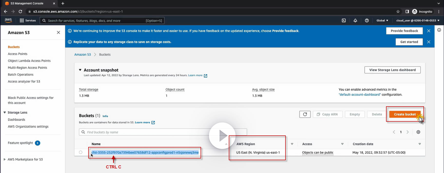
Task: Open the cfst-3355 bucket link
Action: pos(145,153)
